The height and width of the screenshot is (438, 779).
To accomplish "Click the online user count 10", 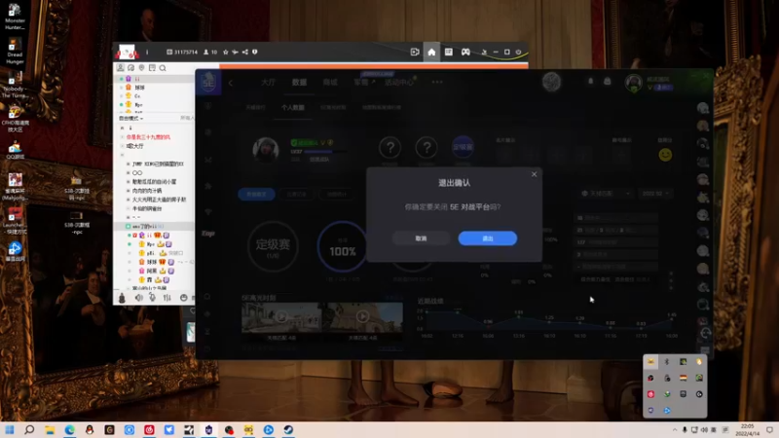I will tap(210, 53).
